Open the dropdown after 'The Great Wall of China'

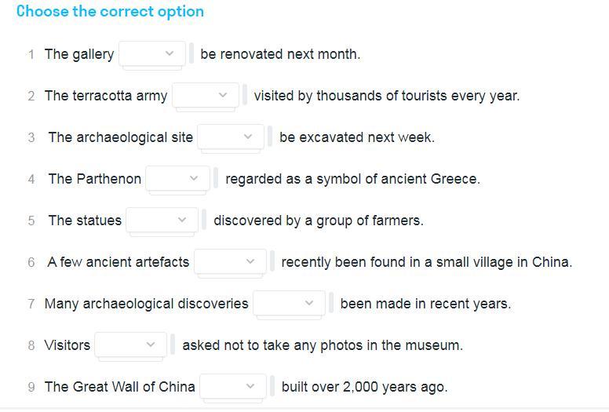click(x=233, y=387)
